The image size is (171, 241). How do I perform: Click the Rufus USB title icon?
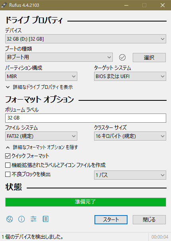point(4,5)
